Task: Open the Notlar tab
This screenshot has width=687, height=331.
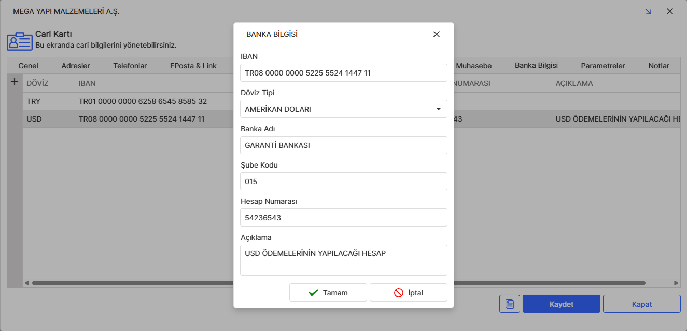Action: click(x=658, y=66)
